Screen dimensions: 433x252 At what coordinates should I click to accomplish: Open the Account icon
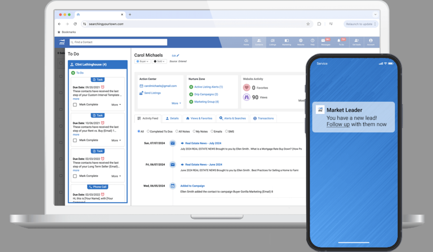point(371,40)
